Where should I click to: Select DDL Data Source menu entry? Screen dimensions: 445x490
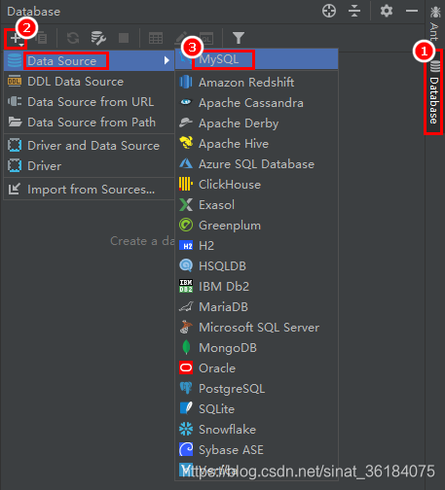click(x=89, y=82)
